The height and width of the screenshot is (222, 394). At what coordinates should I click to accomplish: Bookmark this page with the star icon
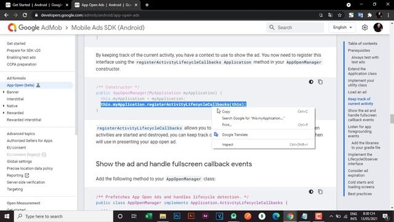pyautogui.click(x=340, y=15)
